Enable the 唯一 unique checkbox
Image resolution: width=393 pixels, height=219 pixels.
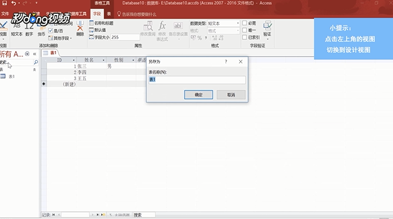[245, 30]
